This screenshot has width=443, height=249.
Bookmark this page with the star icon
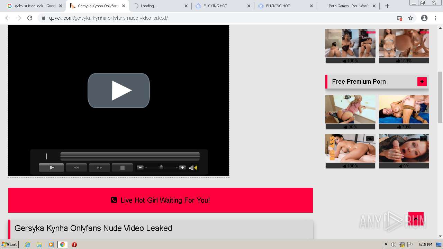click(x=410, y=18)
